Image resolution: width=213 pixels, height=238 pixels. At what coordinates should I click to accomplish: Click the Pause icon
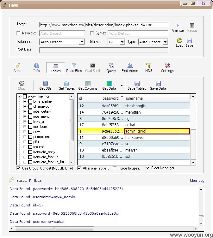192,25
